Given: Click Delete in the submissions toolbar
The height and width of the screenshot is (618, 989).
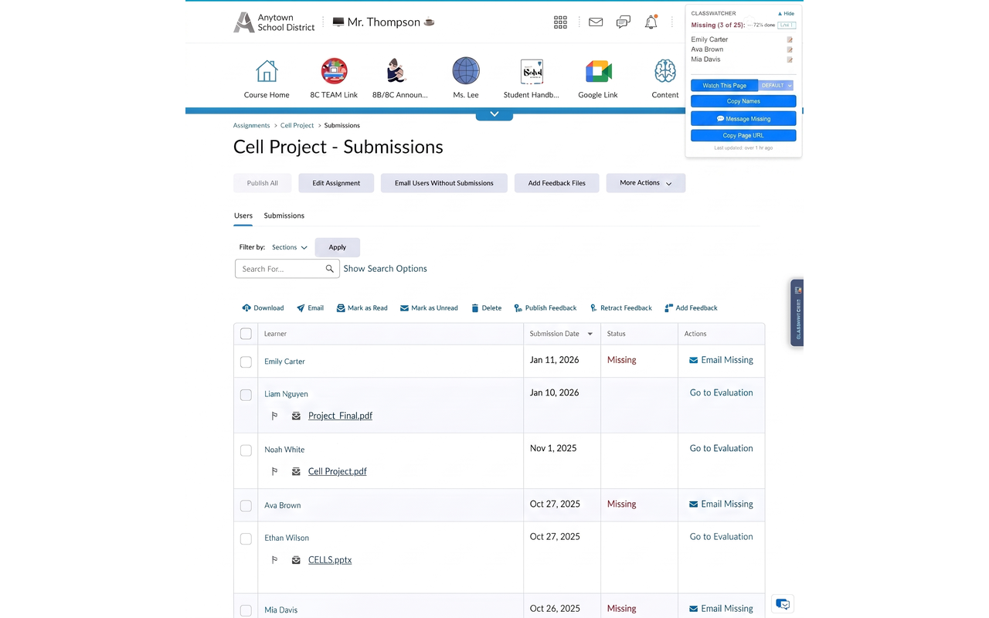Looking at the screenshot, I should click(x=486, y=307).
